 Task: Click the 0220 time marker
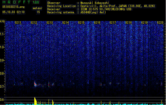click(x=160, y=23)
